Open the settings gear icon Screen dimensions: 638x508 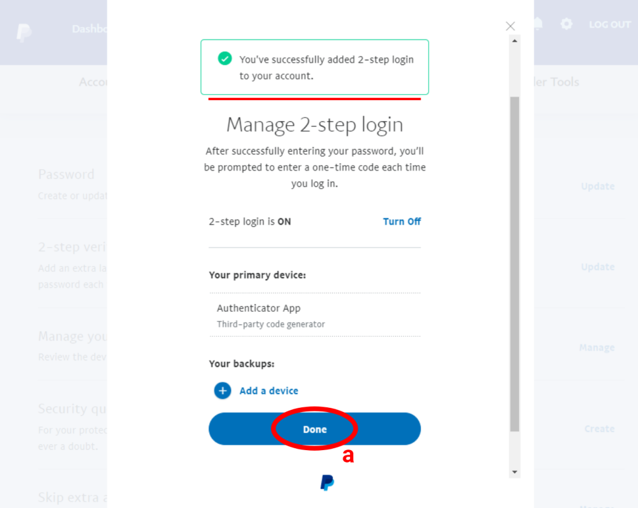coord(566,24)
